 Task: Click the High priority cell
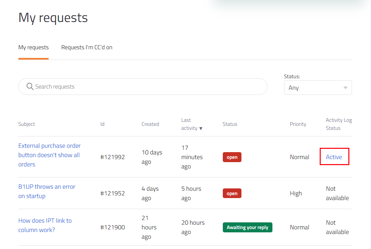pyautogui.click(x=296, y=193)
